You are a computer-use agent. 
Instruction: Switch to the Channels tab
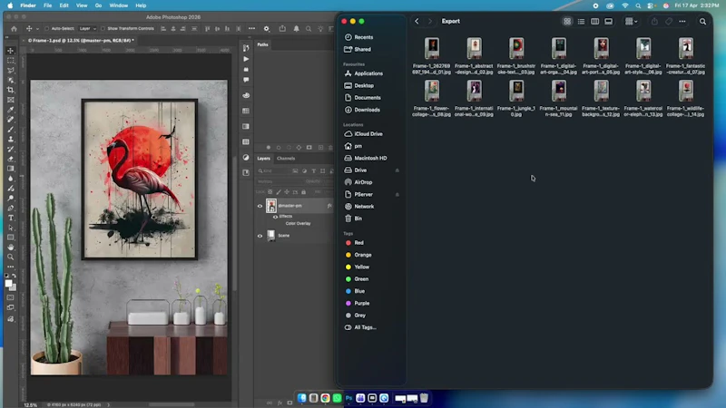click(x=286, y=159)
